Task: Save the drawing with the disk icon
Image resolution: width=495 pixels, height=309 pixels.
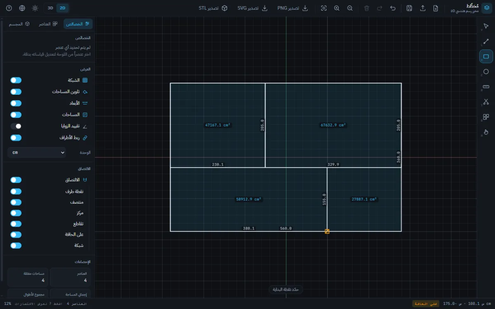Action: tap(409, 8)
